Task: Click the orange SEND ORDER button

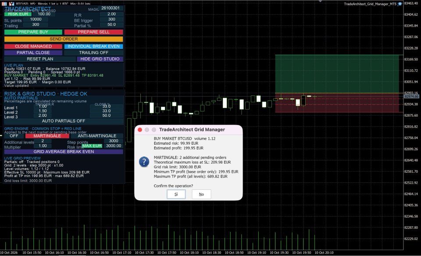Action: 64,39
